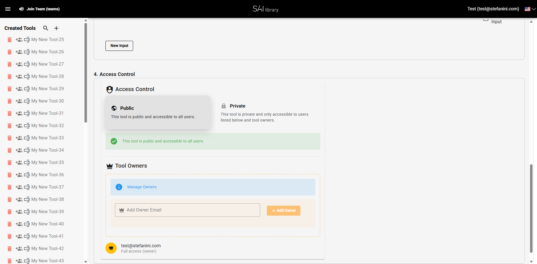The image size is (537, 264).
Task: Click the share users icon for My New Tool-28
Action: tap(19, 77)
